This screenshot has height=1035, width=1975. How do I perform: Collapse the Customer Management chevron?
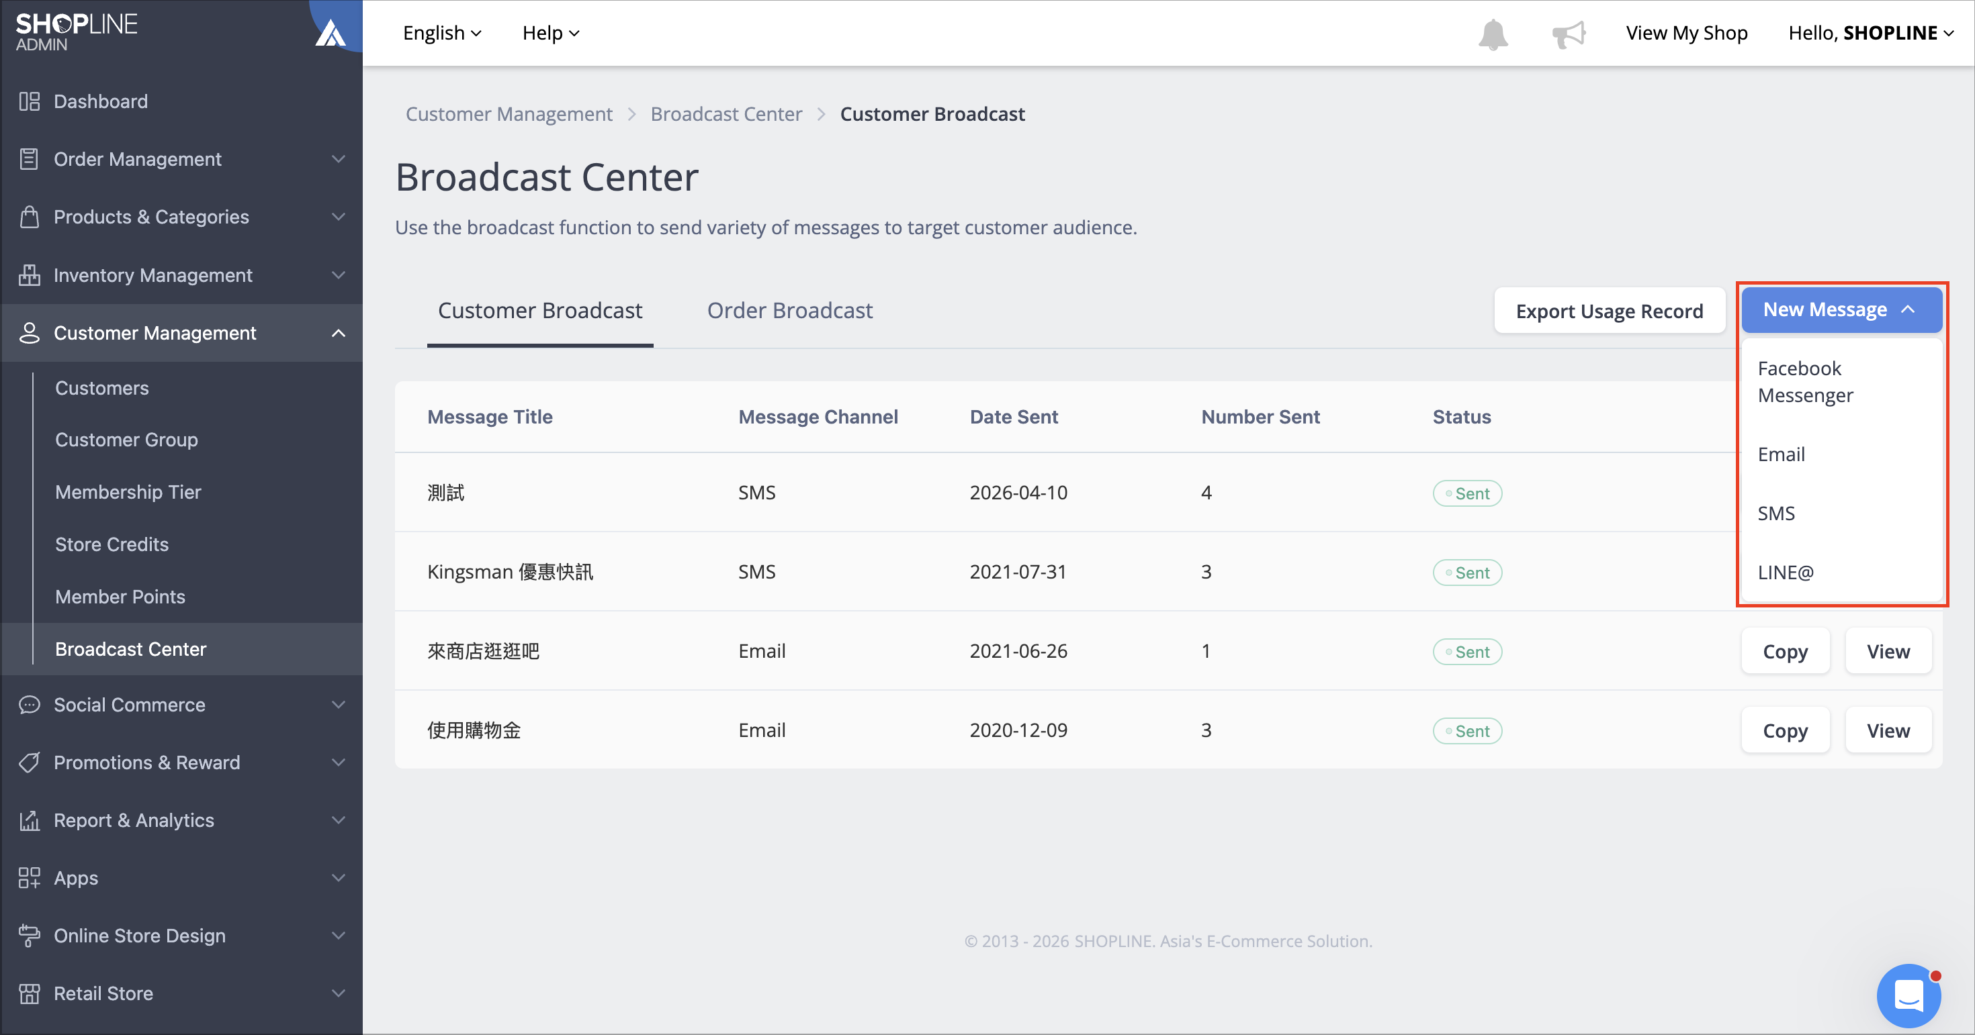tap(338, 332)
